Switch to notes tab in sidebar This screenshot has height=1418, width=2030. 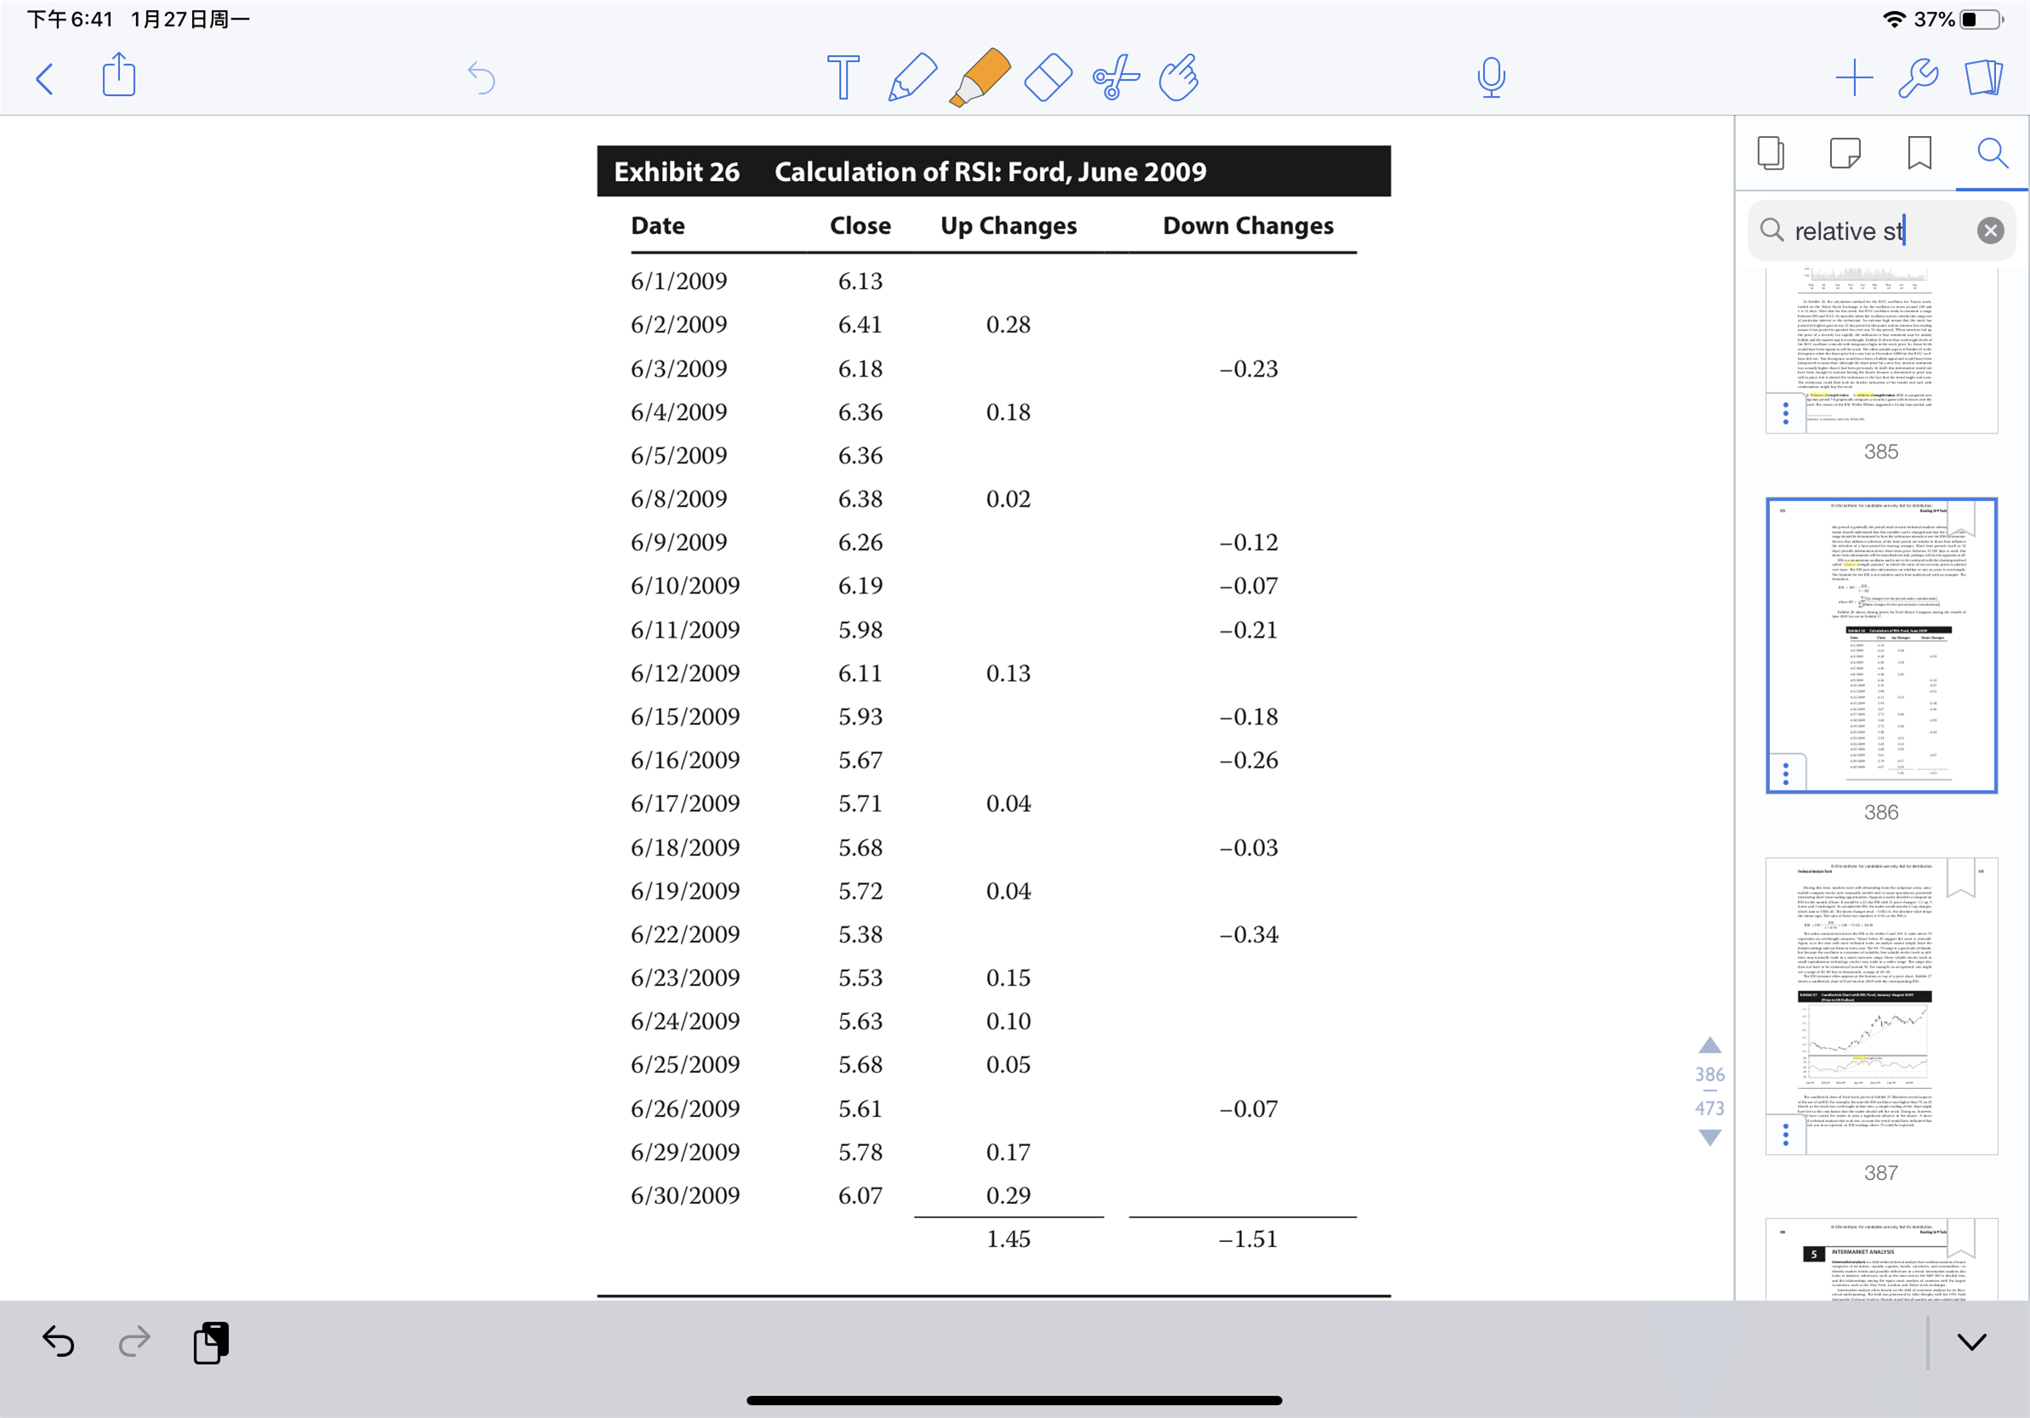pos(1845,153)
